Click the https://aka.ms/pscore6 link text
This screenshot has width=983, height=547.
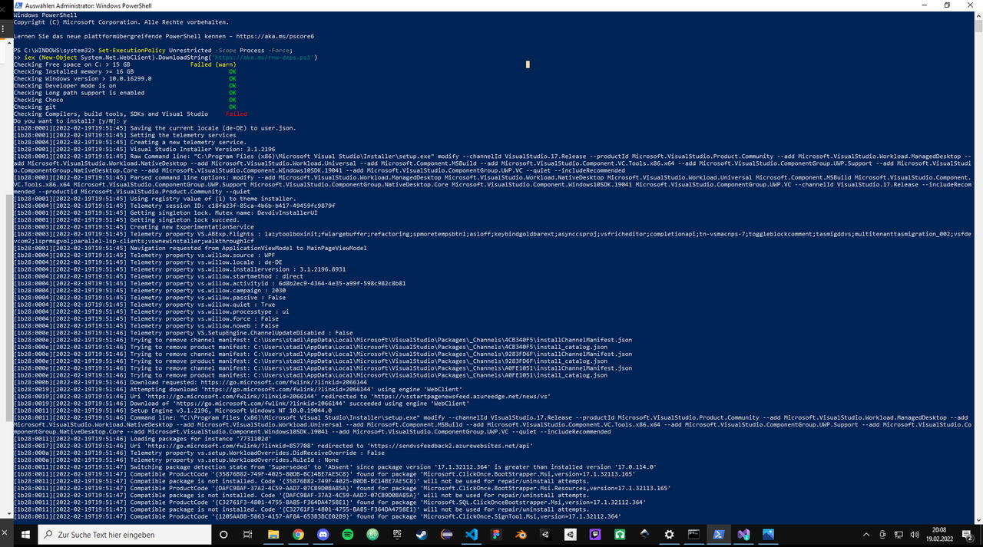[275, 36]
